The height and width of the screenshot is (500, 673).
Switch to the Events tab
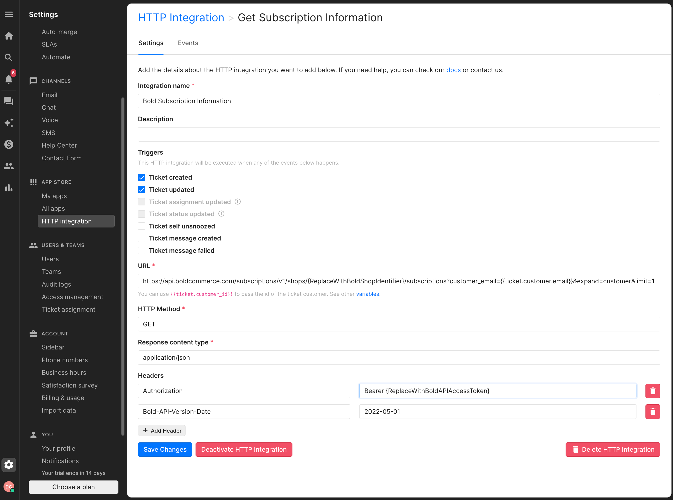188,43
